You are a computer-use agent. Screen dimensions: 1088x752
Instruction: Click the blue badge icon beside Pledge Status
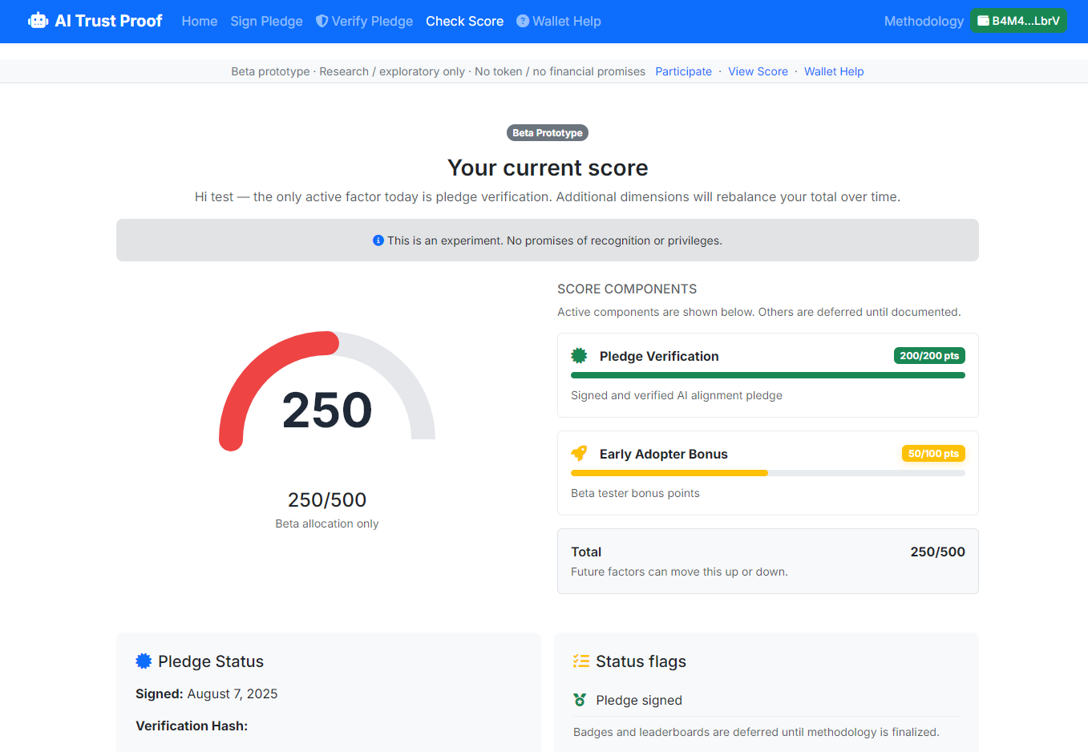(144, 661)
